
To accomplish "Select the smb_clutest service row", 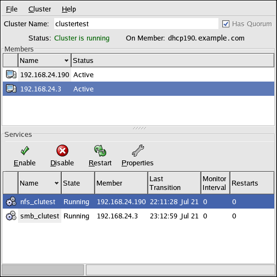I will (138, 216).
